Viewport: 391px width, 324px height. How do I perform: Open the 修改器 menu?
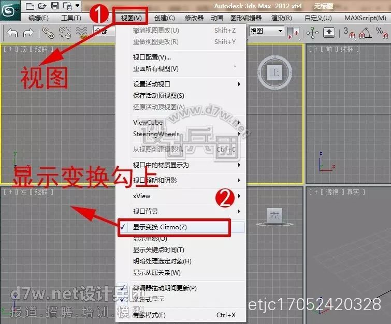(x=194, y=18)
